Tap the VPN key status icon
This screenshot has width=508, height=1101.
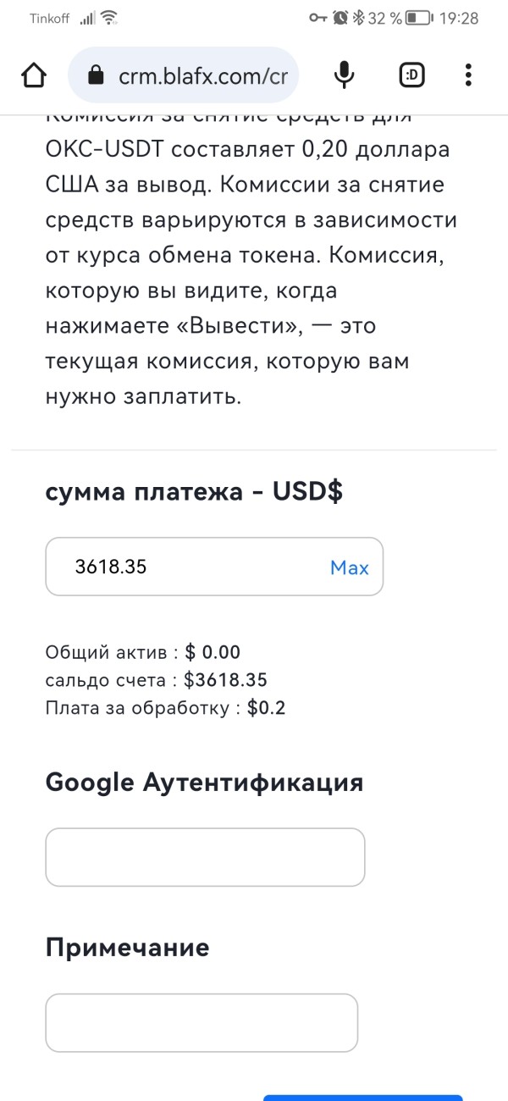pyautogui.click(x=318, y=18)
